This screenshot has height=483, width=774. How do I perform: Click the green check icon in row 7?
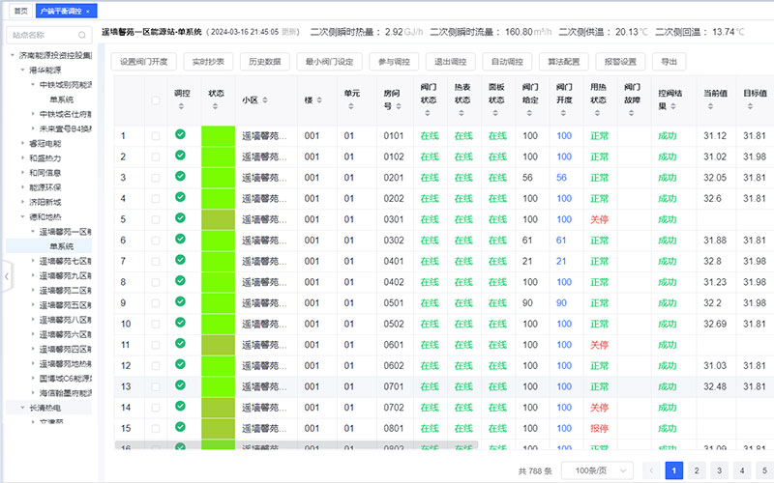pos(180,260)
